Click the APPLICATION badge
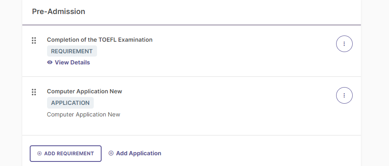The height and width of the screenshot is (166, 389). pyautogui.click(x=70, y=103)
